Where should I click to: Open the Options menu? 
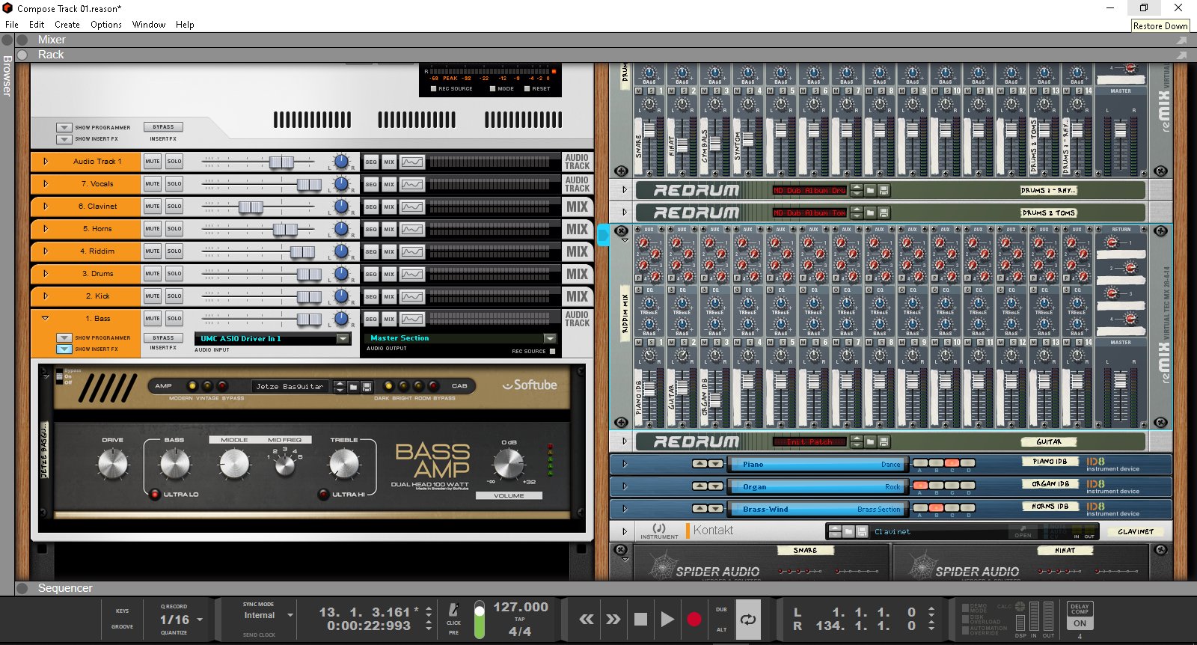(x=106, y=25)
